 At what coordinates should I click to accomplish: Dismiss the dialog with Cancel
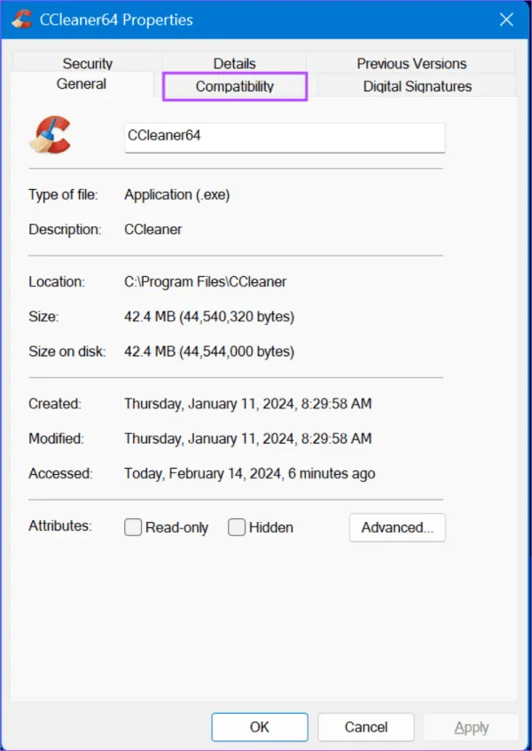click(x=365, y=726)
